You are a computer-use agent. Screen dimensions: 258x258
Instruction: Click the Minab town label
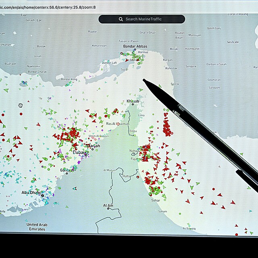(x=174, y=49)
